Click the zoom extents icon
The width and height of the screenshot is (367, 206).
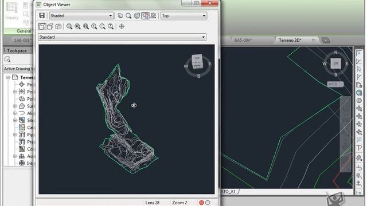pos(86,26)
